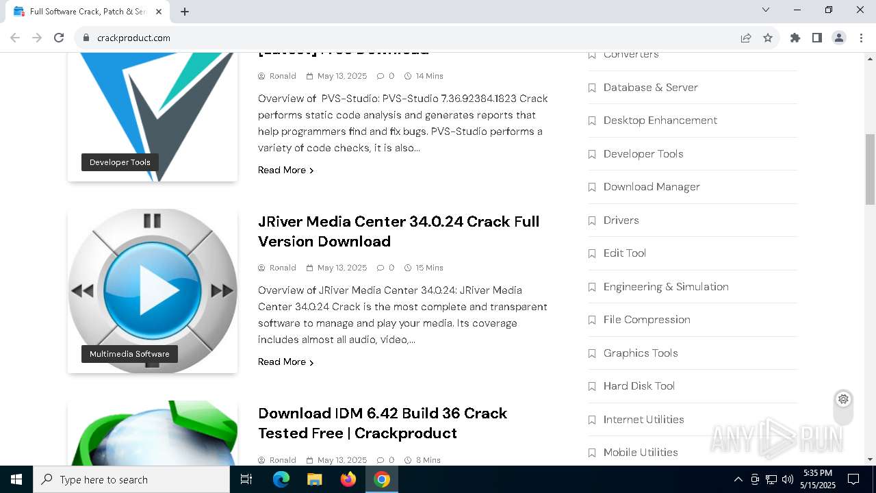The image size is (876, 493).
Task: Bookmark this page with the star icon
Action: (768, 38)
